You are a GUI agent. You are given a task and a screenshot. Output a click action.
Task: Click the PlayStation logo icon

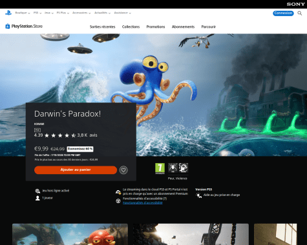(x=8, y=13)
